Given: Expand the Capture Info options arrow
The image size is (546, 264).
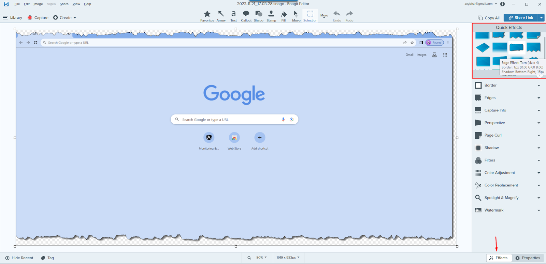Looking at the screenshot, I should pyautogui.click(x=539, y=110).
